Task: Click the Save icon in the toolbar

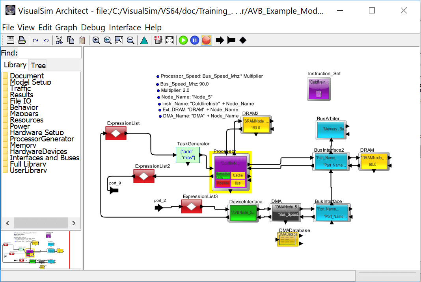Action: click(x=11, y=40)
